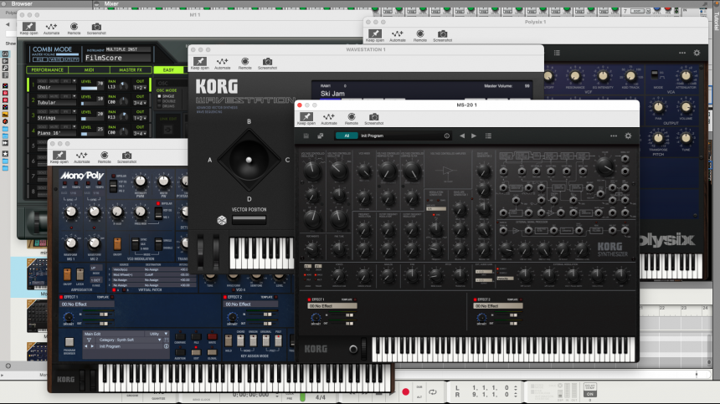Expand Choir part menu arrow in M1
This screenshot has width=720, height=404.
74,81
